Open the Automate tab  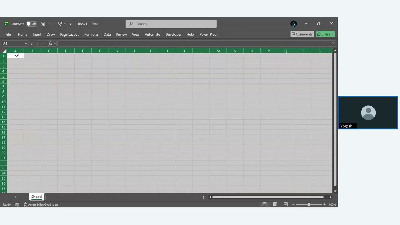coord(152,34)
